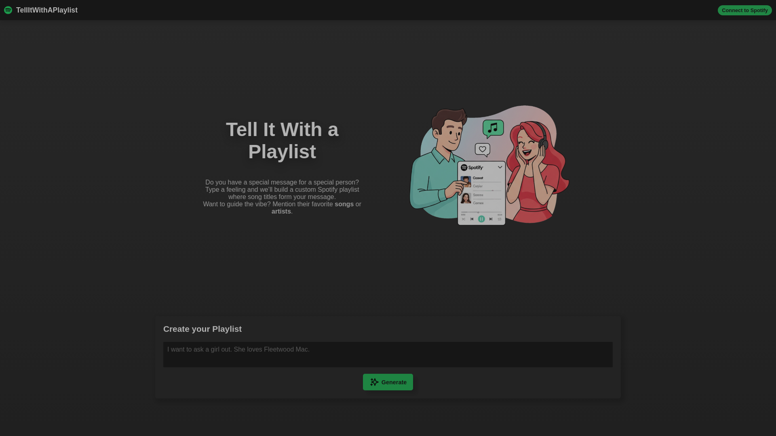Click the sparkle icon on Generate button

374,382
